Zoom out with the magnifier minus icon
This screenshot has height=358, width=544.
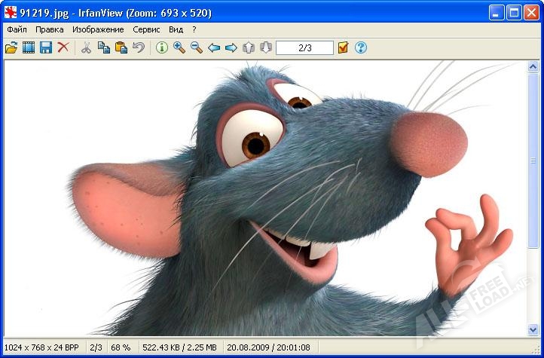pyautogui.click(x=197, y=47)
